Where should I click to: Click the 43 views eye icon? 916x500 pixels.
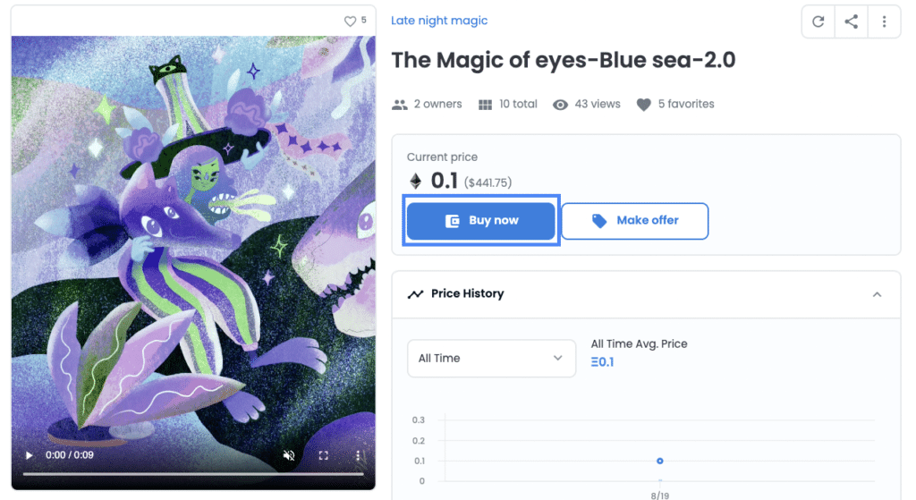pos(560,105)
